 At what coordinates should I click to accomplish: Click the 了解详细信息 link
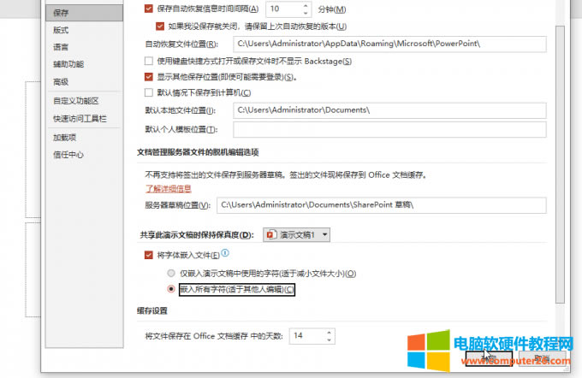[x=168, y=188]
